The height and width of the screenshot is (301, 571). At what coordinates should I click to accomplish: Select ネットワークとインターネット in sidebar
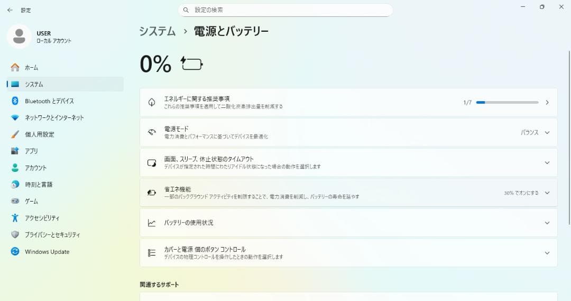coord(54,118)
